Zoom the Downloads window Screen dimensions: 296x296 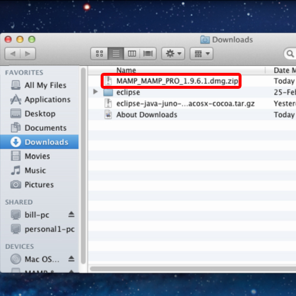(32, 40)
